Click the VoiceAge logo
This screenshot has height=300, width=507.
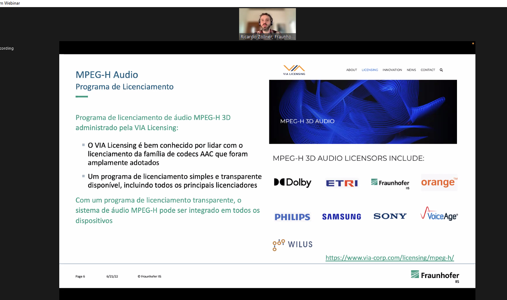pos(439,213)
